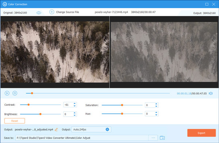Click the Save to path field

click(x=82, y=138)
